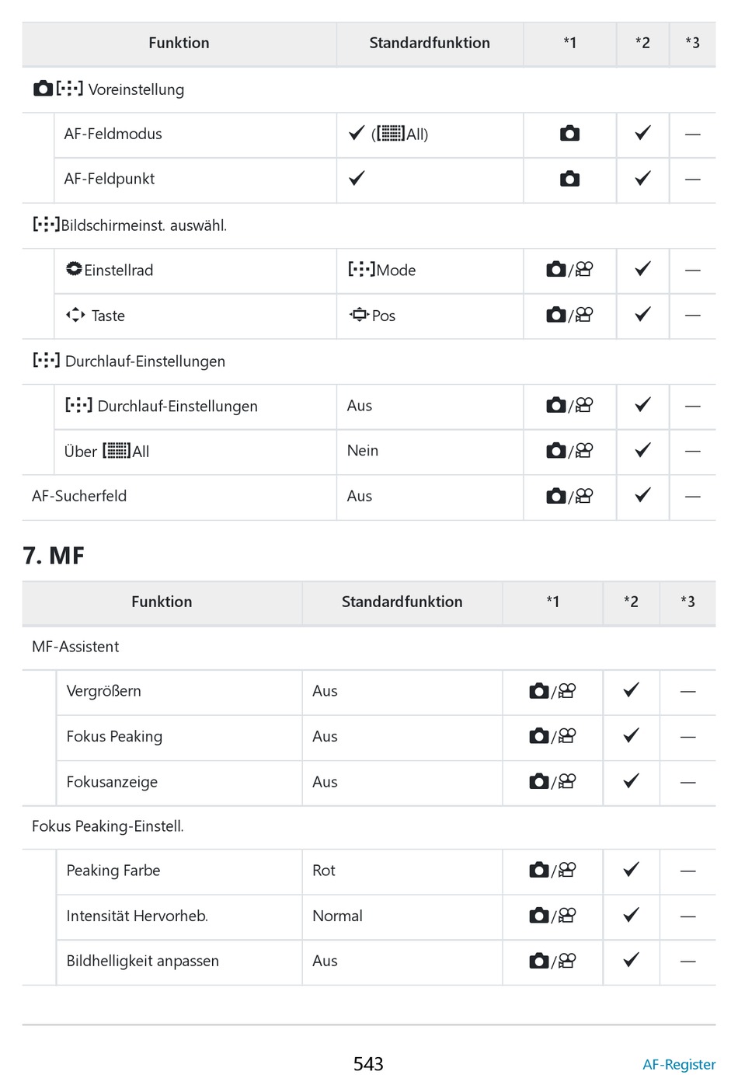Click the Fokus Peaking-Einstell. group heading

(108, 826)
